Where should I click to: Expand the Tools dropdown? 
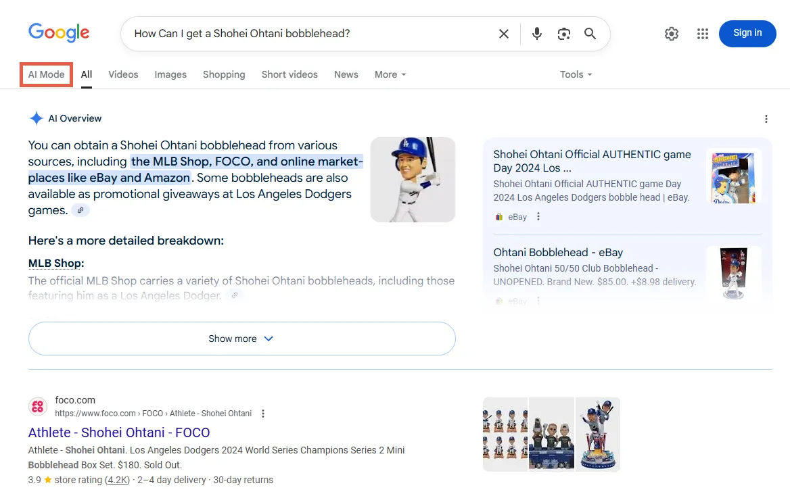[x=576, y=74]
